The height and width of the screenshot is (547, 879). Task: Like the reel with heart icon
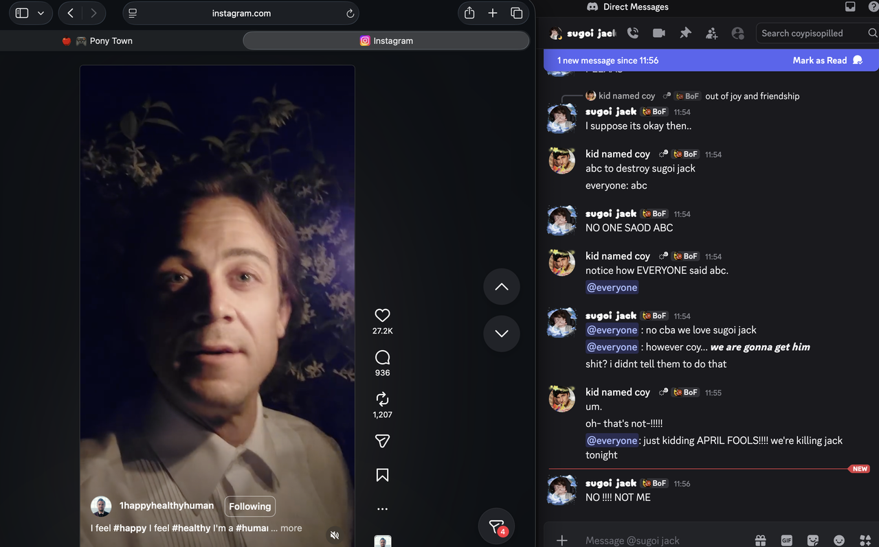(x=382, y=315)
